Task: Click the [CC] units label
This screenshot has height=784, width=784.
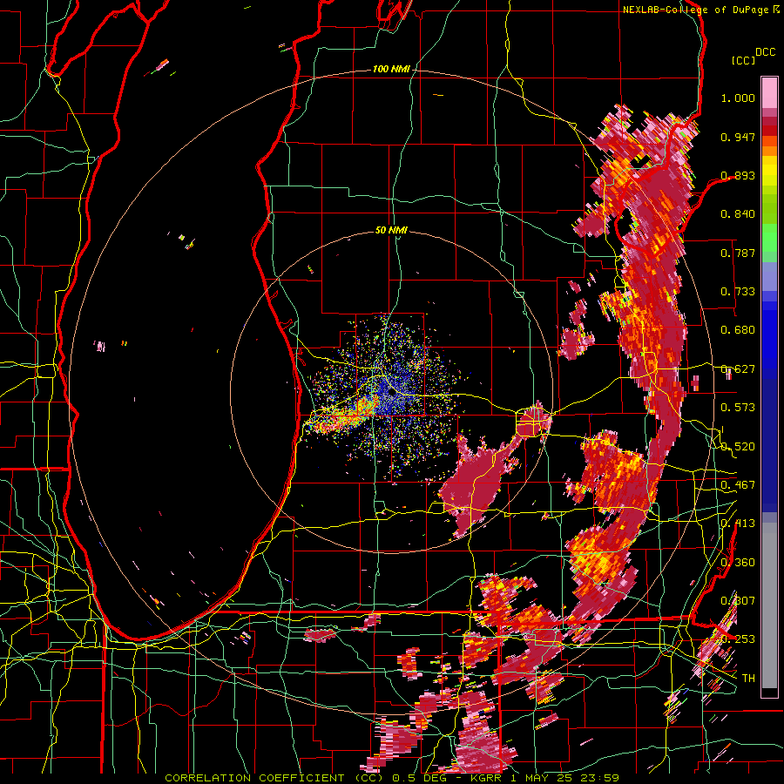Action: click(x=743, y=60)
